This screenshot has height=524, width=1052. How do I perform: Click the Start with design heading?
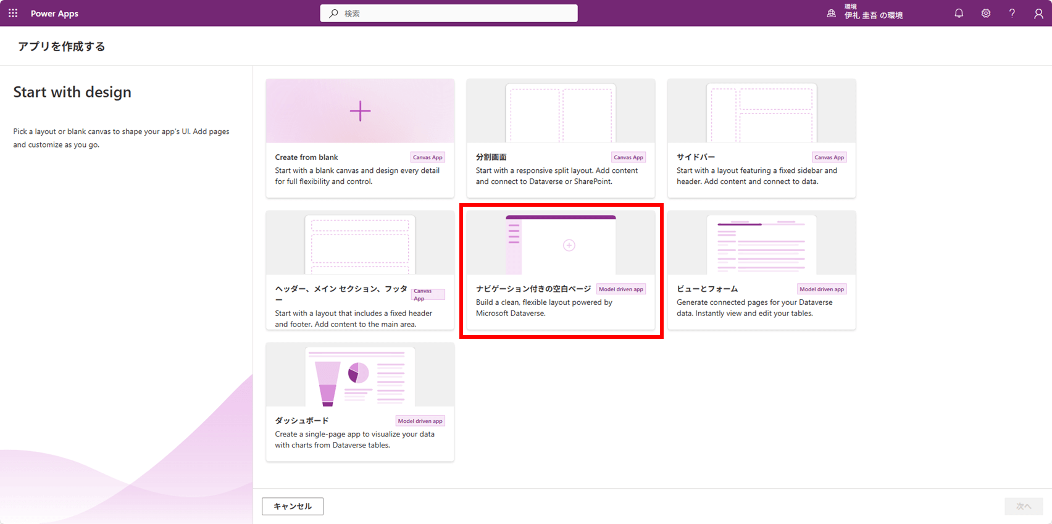click(72, 92)
